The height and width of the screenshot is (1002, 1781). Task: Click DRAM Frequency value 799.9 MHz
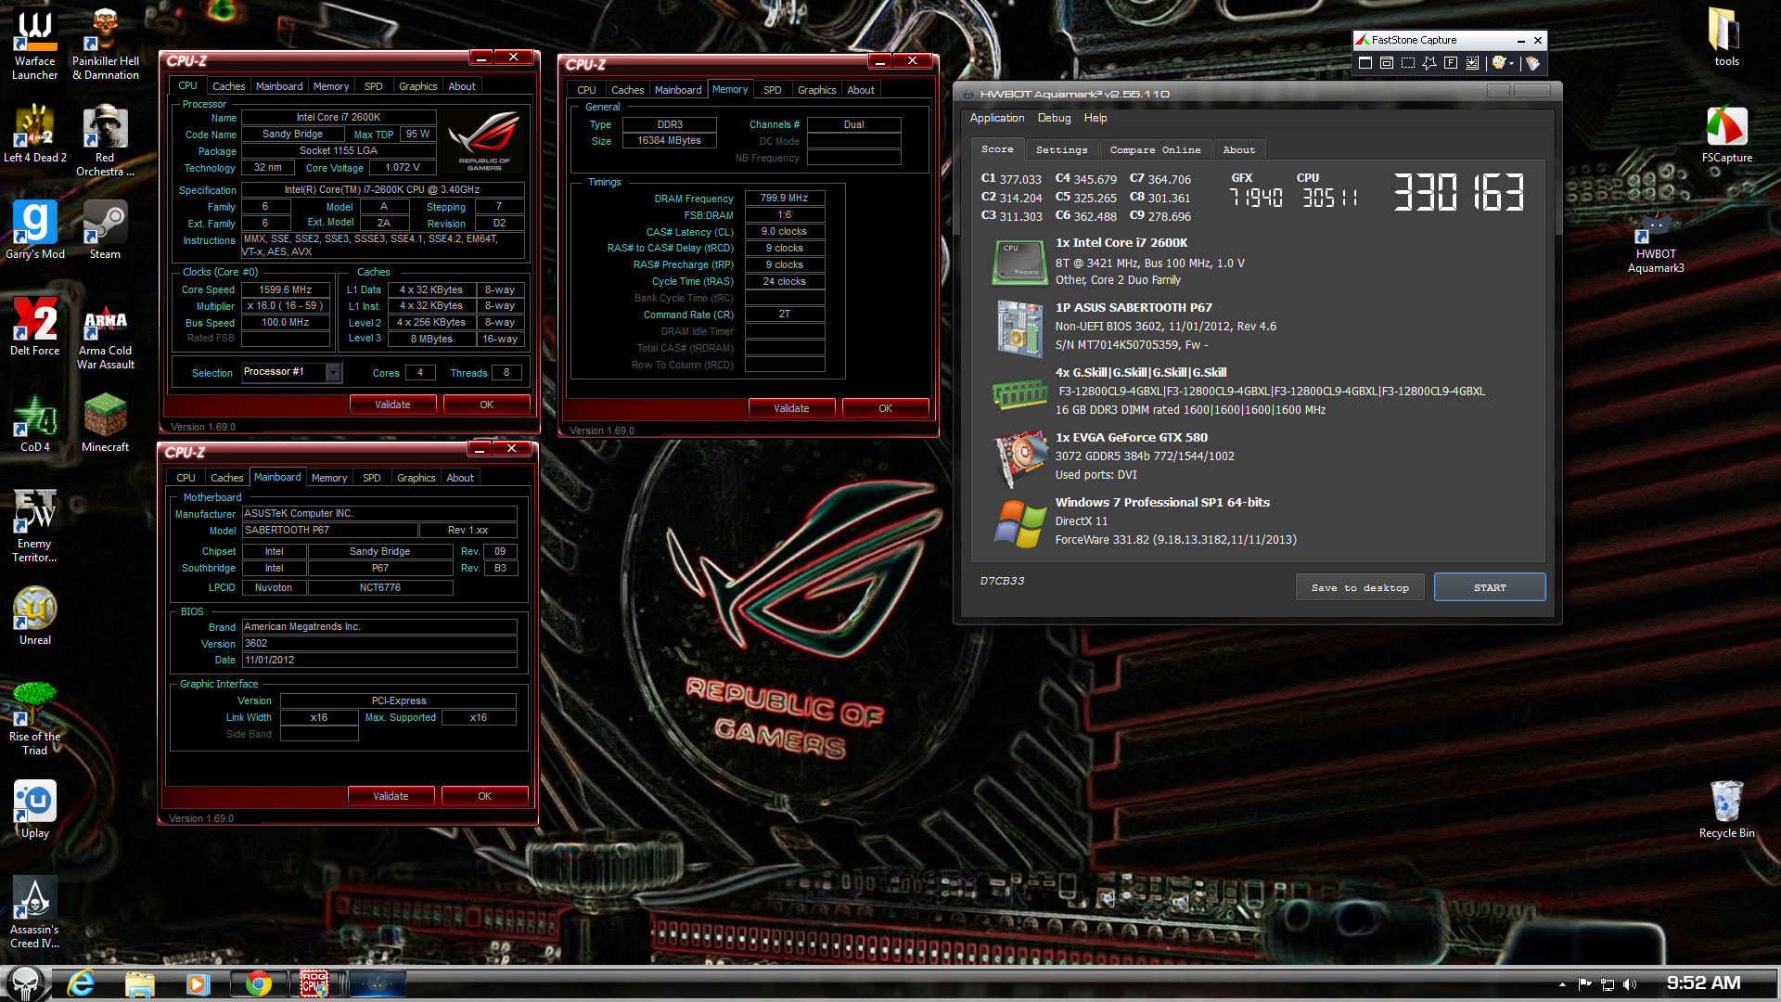(784, 199)
